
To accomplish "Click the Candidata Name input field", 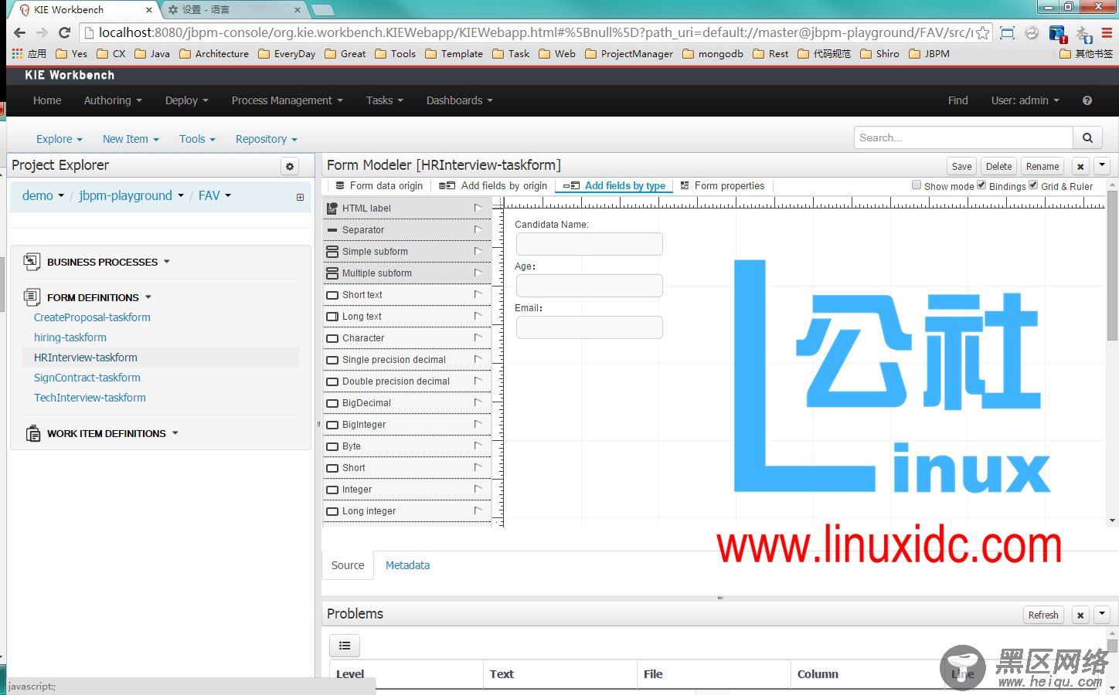I will (x=589, y=244).
